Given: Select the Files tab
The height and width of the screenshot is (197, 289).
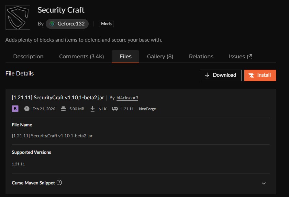Looking at the screenshot, I should coord(125,56).
